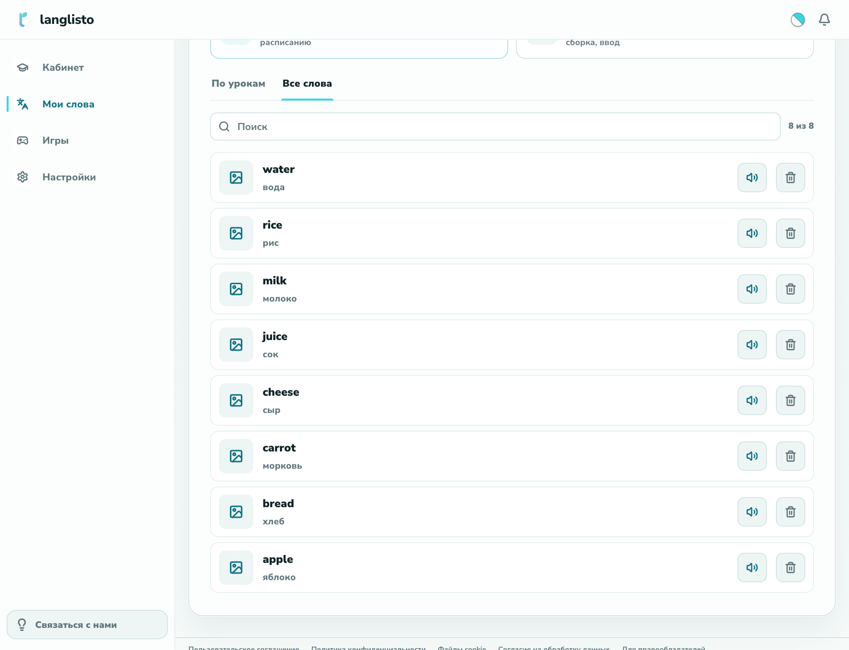Screen dimensions: 849x650
Task: Click the 8 из 8 counter
Action: [x=801, y=126]
